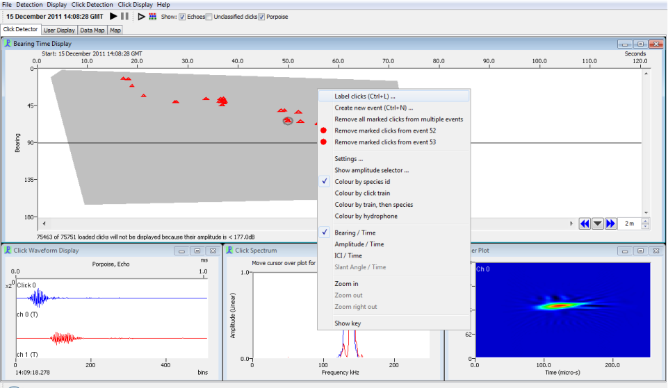Select Remove marked clicks from event 53

coord(394,142)
